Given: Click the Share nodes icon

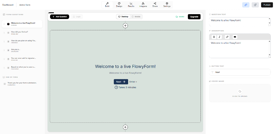Looking at the screenshot, I should (155, 3).
